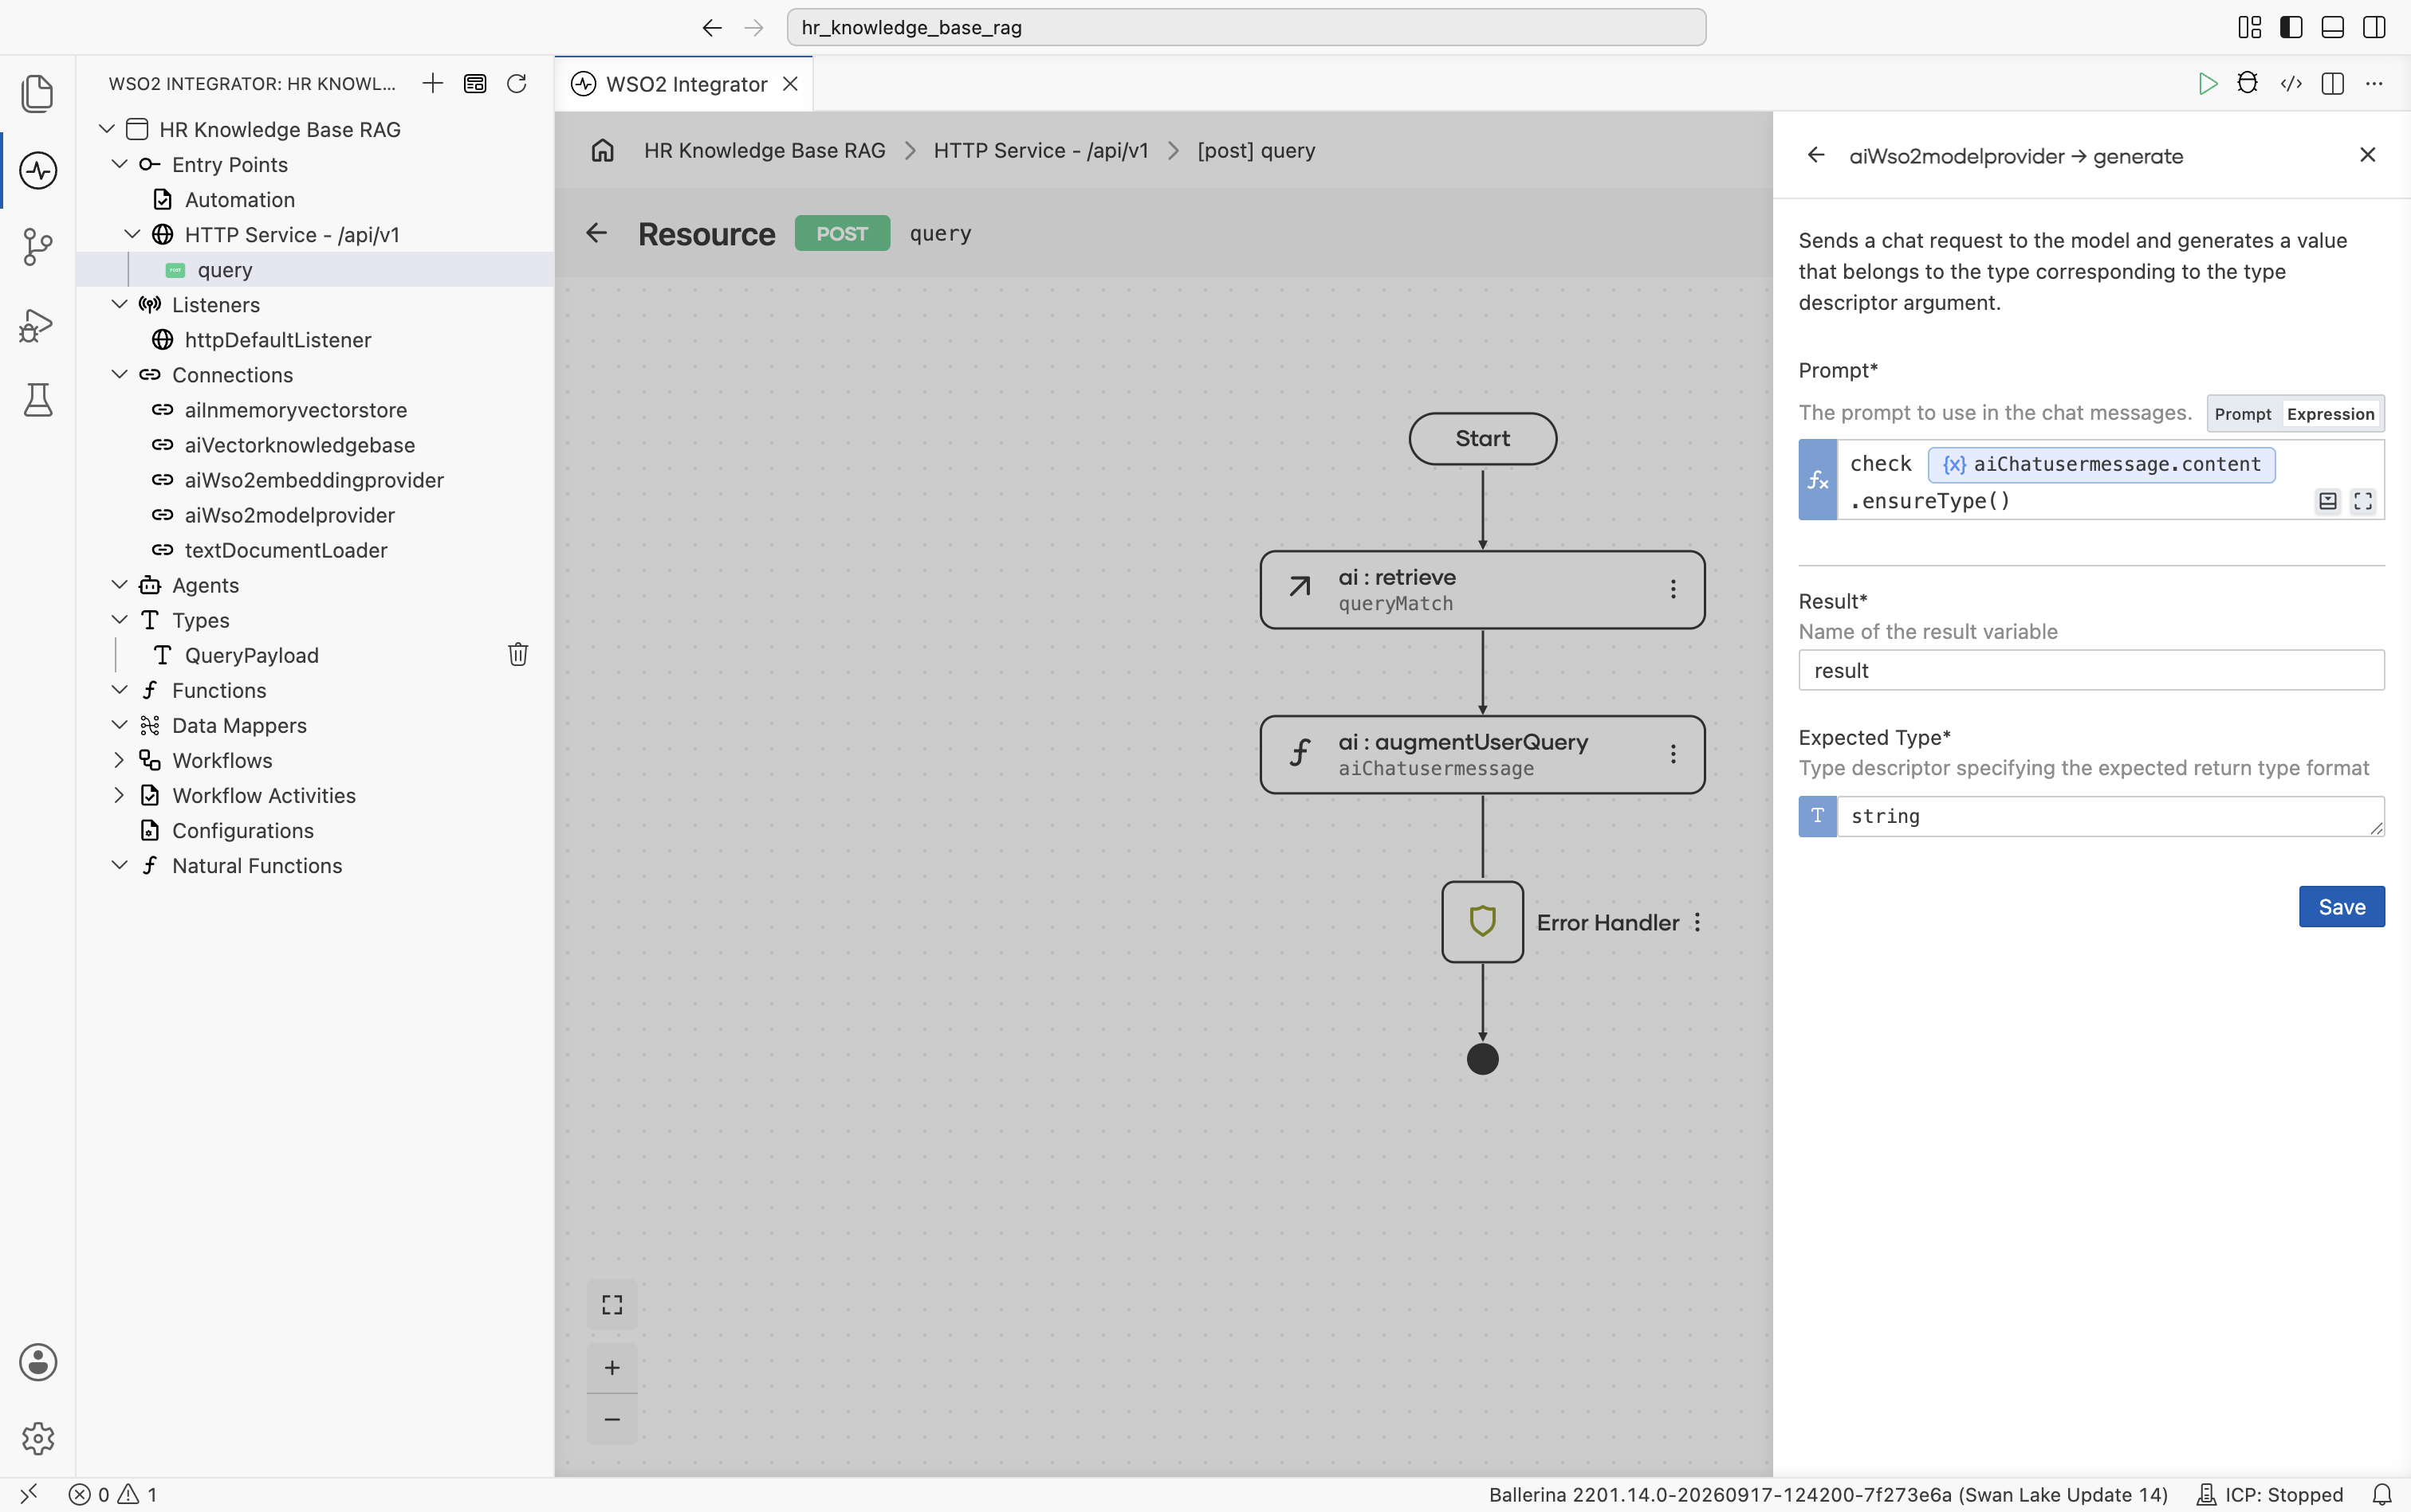Screen dimensions: 2411x1512
Task: Open Run and Debug view
Action: coord(37,325)
